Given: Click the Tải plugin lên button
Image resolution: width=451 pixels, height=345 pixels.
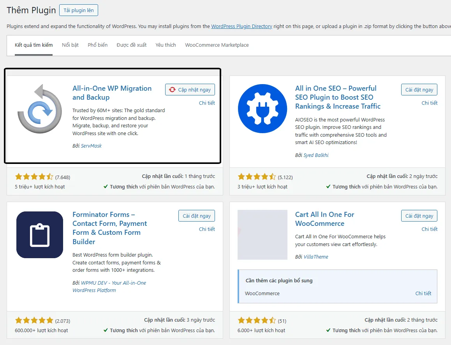Looking at the screenshot, I should (x=79, y=11).
